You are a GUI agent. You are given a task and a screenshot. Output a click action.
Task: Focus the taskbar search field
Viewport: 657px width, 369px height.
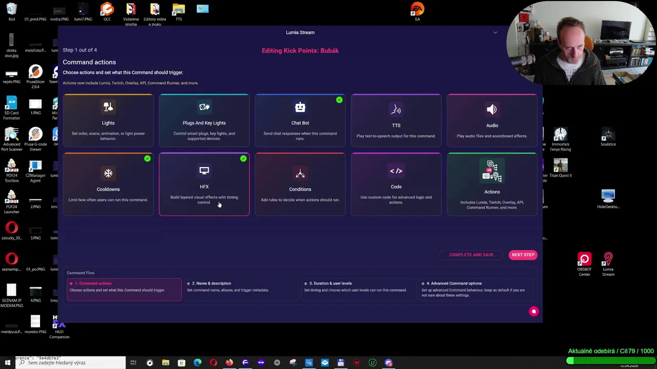(x=70, y=363)
